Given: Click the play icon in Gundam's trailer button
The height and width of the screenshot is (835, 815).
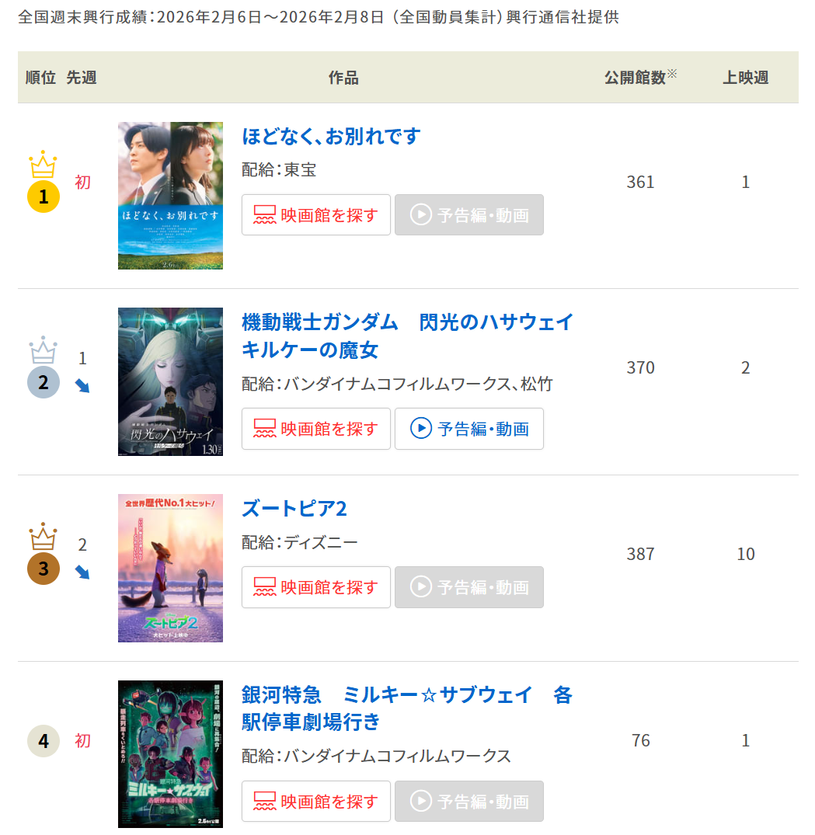Looking at the screenshot, I should coord(421,429).
